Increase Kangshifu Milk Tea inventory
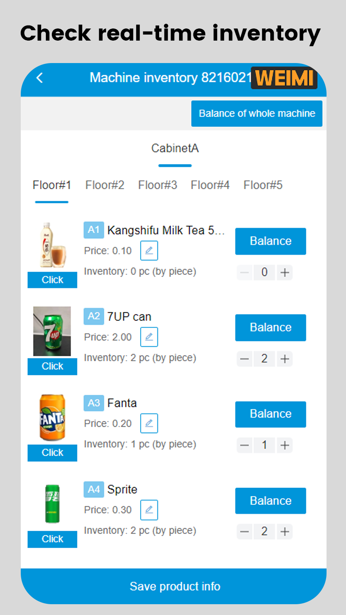 (x=285, y=273)
